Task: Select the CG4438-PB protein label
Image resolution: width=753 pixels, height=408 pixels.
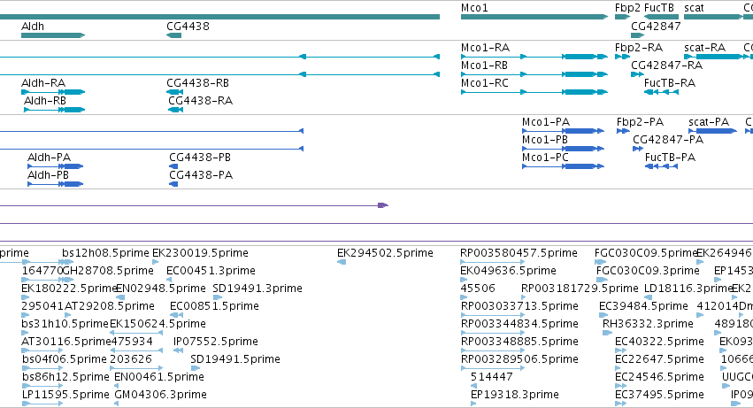Action: coord(200,158)
